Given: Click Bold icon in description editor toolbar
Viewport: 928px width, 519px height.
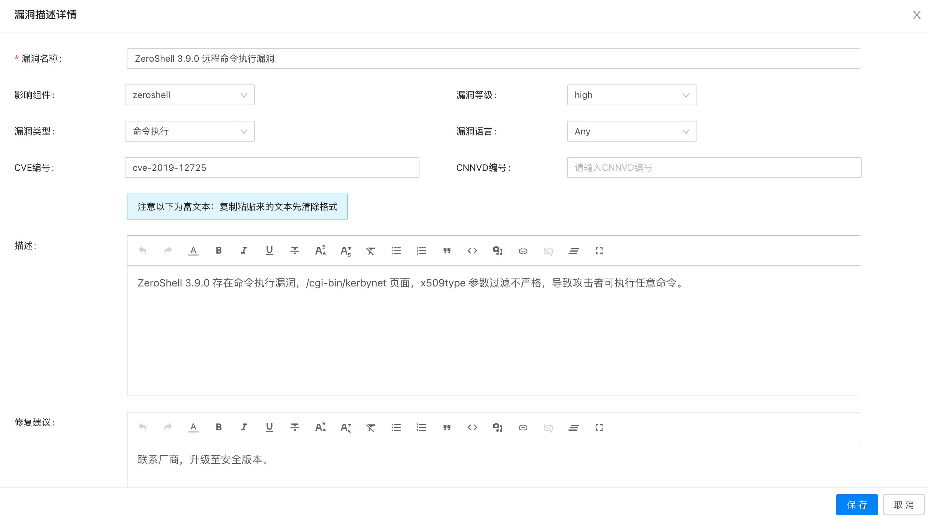Looking at the screenshot, I should [218, 250].
